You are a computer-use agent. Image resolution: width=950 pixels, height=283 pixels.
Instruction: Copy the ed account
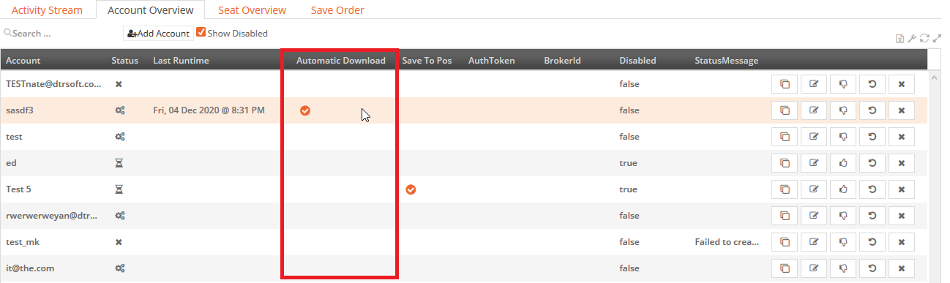(785, 163)
